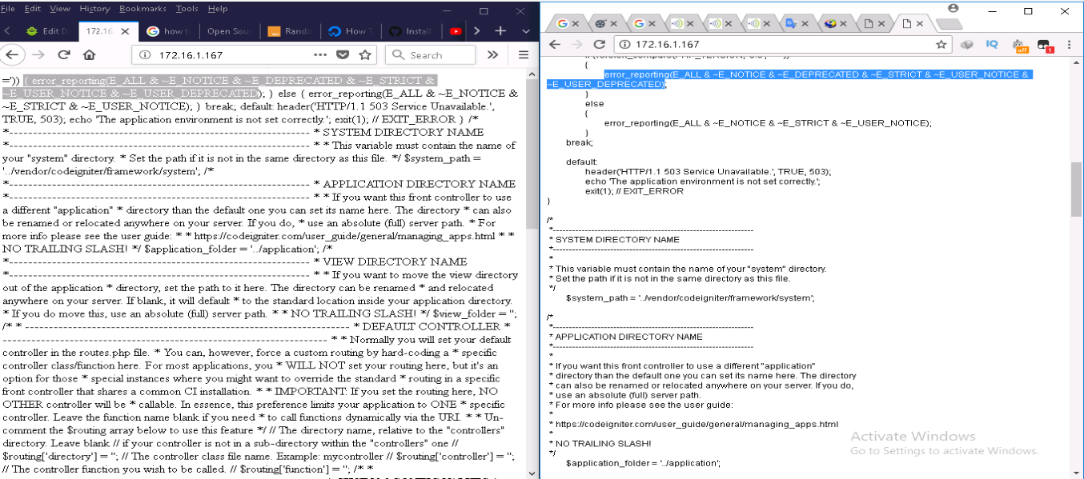
Task: Switch to the DigitalOcean 'How T' Firefox tab
Action: [x=351, y=31]
